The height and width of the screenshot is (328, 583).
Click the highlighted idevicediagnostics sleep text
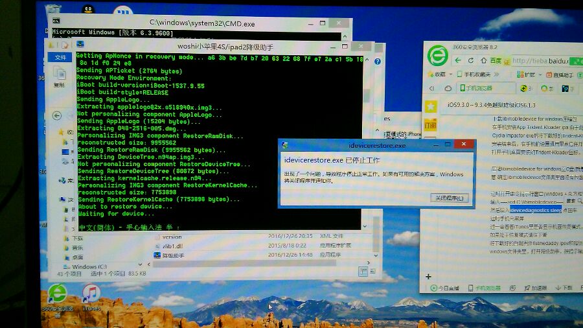coord(536,210)
